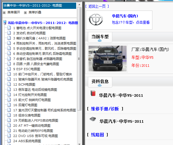Click document icon for 2 发动机 启动机电路图
Screen dimensions: 173x145
(x=9, y=33)
